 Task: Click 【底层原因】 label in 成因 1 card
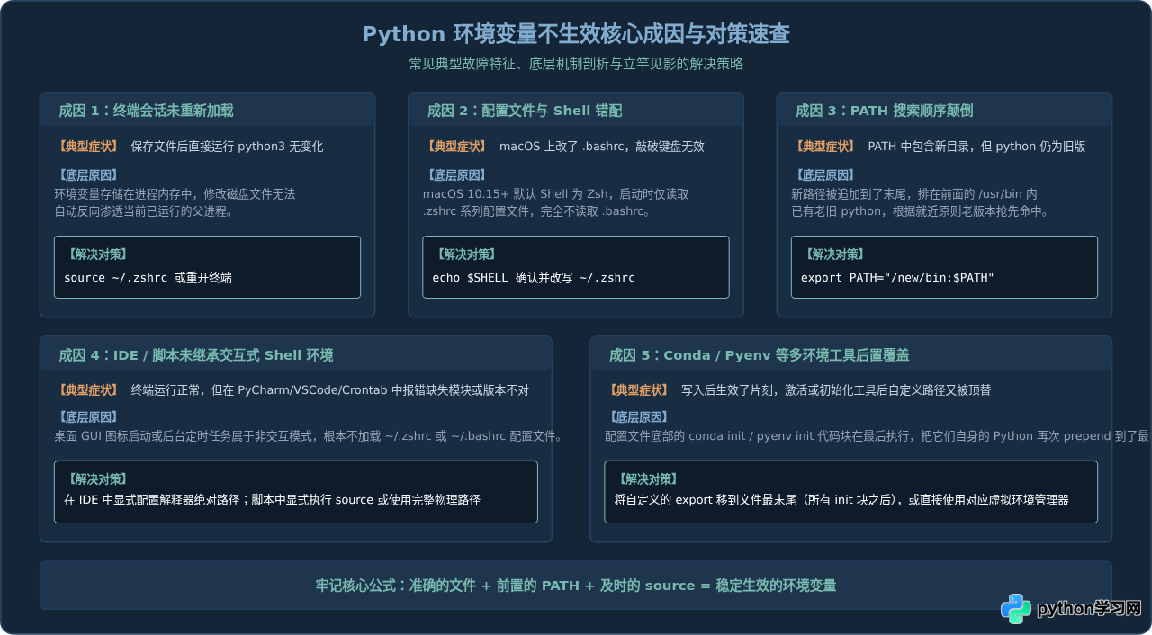[x=88, y=175]
